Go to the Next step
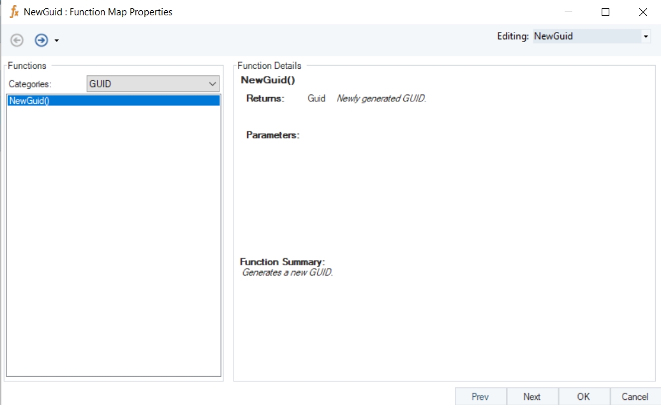This screenshot has width=661, height=405. coord(532,396)
